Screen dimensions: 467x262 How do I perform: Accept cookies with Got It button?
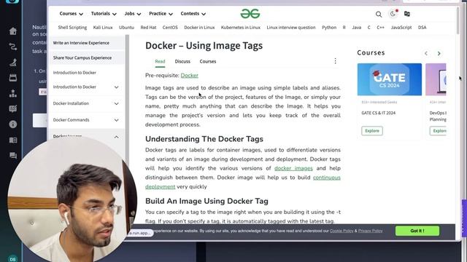click(417, 231)
